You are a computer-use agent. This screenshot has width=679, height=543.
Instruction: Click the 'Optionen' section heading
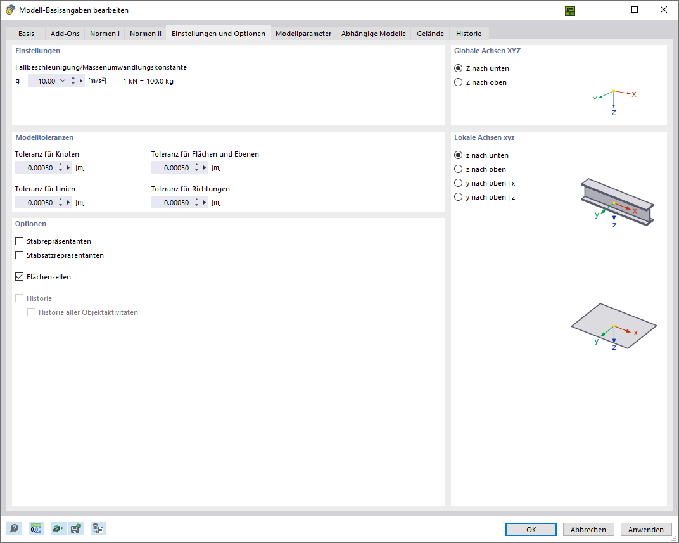point(31,224)
